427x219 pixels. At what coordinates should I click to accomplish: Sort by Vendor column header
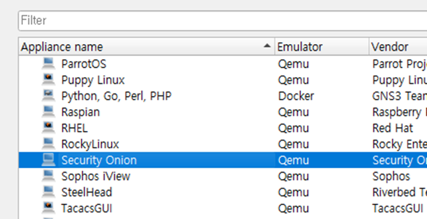pos(398,47)
